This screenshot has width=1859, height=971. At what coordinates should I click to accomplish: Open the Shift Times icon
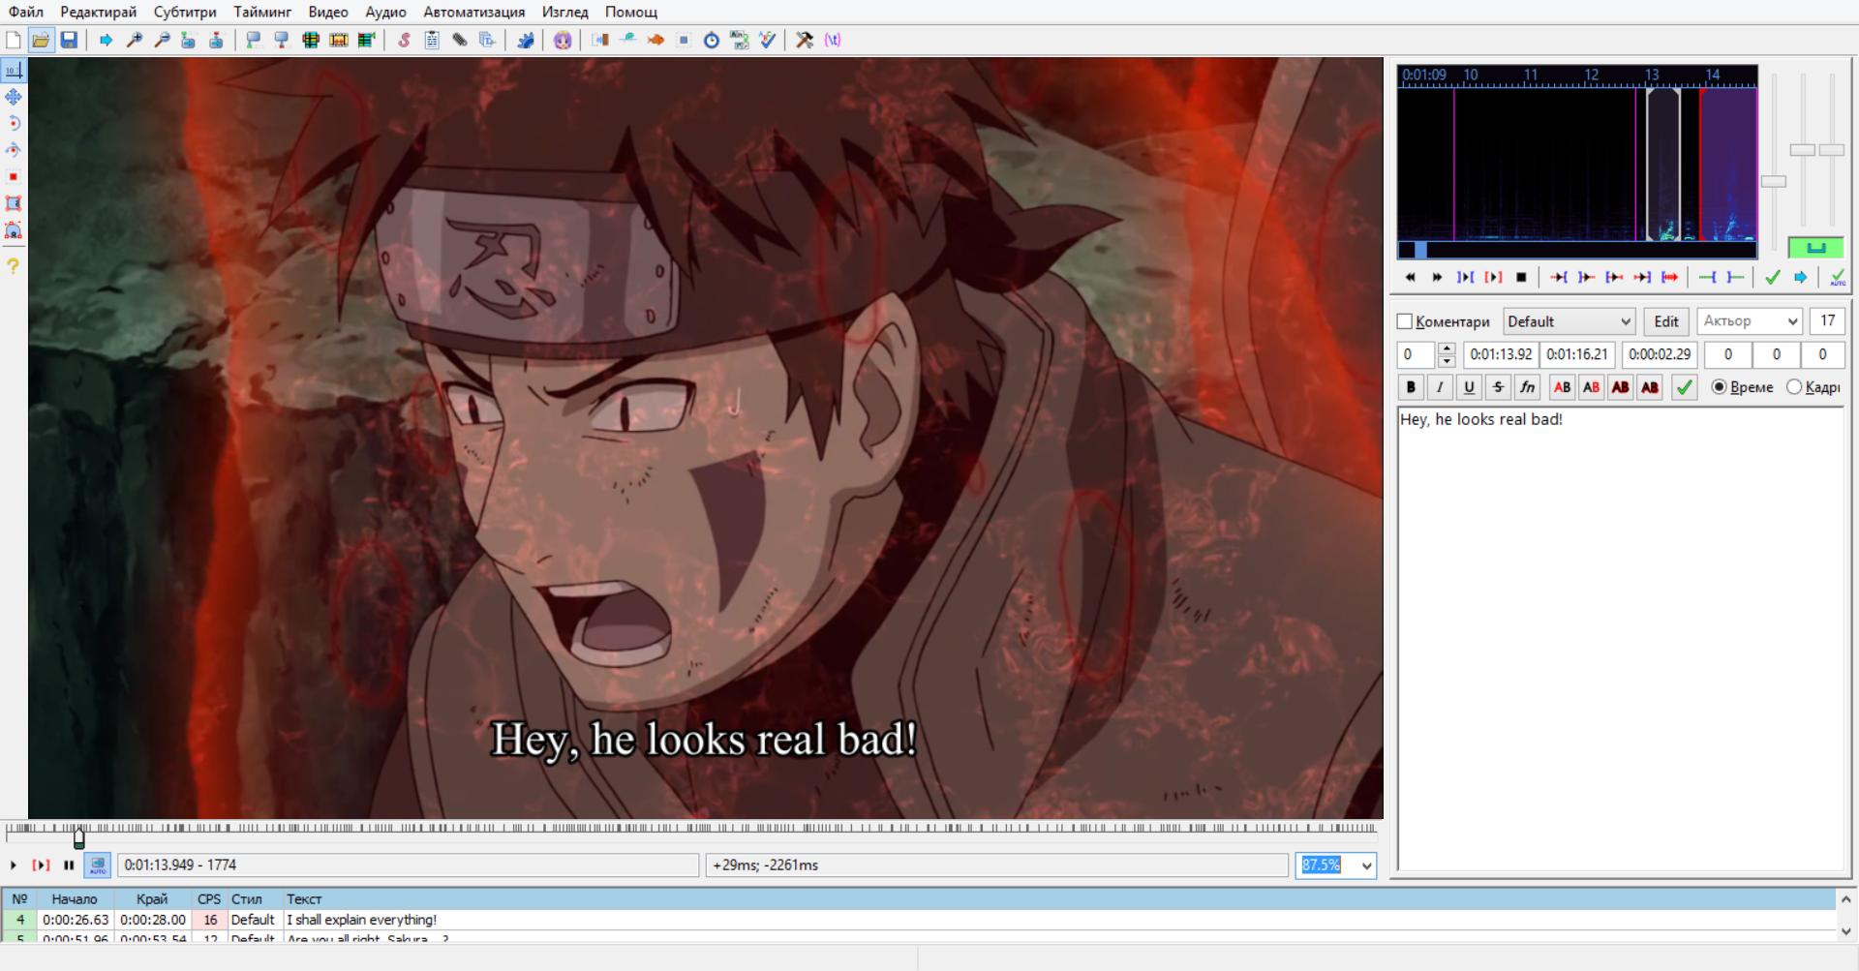(x=600, y=40)
